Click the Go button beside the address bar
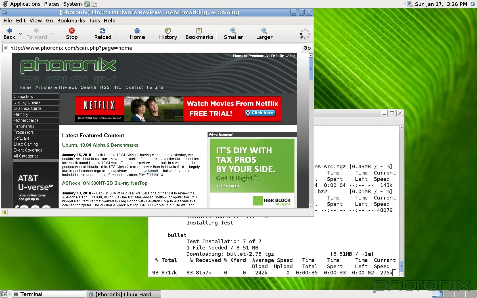The height and width of the screenshot is (298, 477). [x=307, y=48]
